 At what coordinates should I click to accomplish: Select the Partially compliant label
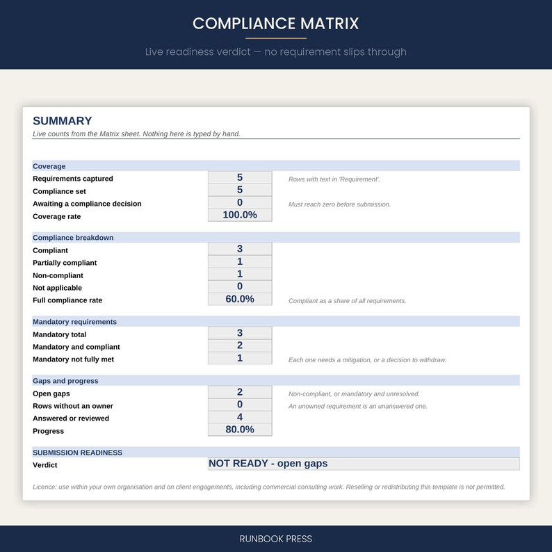point(65,263)
